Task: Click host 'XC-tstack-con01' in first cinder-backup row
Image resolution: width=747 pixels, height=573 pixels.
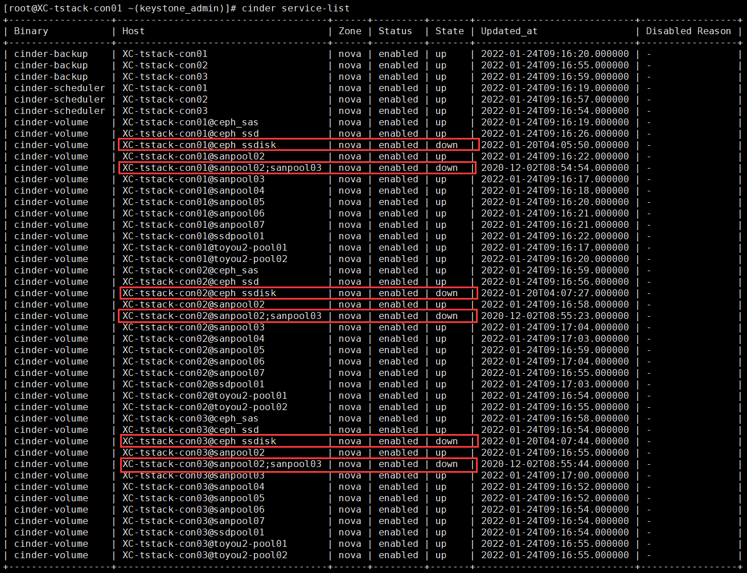Action: [x=165, y=54]
